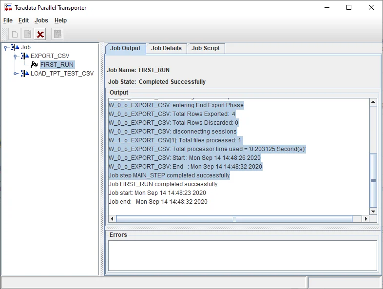This screenshot has height=289, width=383.
Task: Collapse the root Job tree node
Action: point(6,47)
